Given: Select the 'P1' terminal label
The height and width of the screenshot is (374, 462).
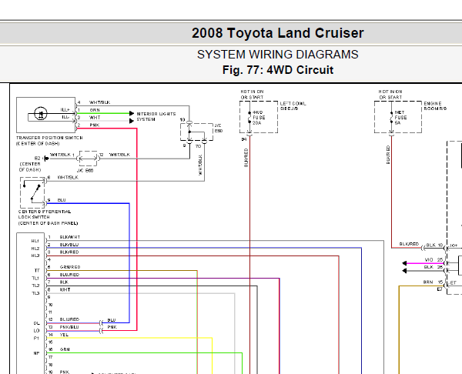Looking at the screenshot, I should pyautogui.click(x=36, y=339).
